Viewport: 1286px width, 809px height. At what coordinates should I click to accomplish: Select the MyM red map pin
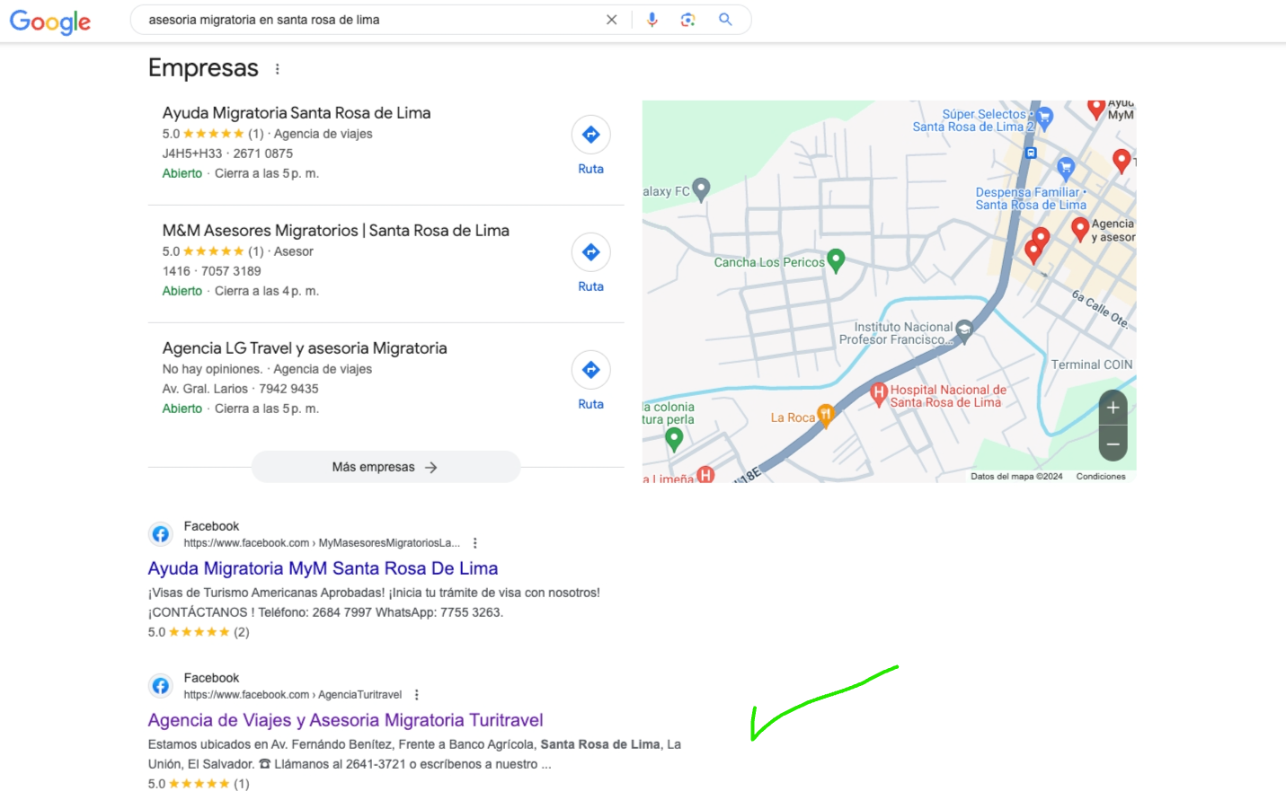click(x=1096, y=109)
